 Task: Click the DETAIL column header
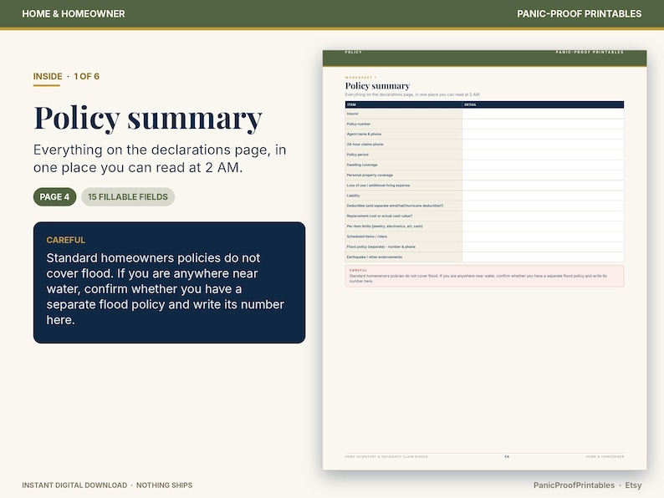point(470,104)
